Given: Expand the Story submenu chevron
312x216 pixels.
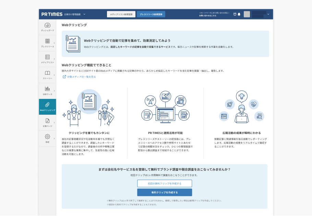Looking at the screenshot, I should click(x=54, y=75).
